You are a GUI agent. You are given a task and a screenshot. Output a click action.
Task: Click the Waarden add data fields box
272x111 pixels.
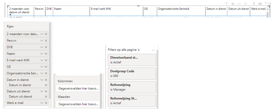(x=78, y=104)
